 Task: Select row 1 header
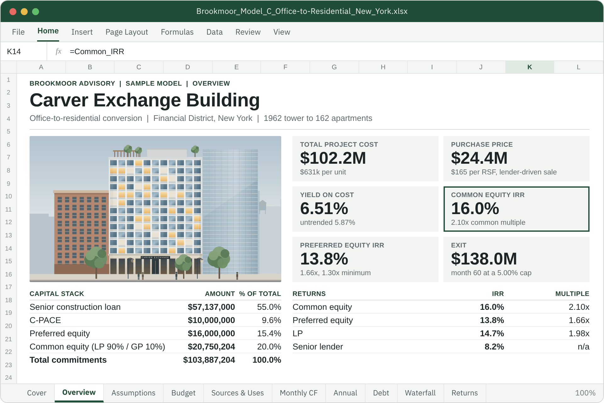(8, 80)
